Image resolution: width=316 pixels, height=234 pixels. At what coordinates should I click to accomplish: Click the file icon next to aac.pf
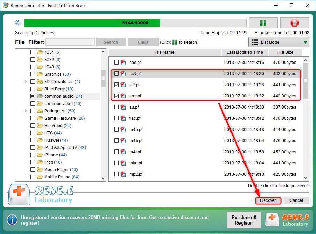123,63
